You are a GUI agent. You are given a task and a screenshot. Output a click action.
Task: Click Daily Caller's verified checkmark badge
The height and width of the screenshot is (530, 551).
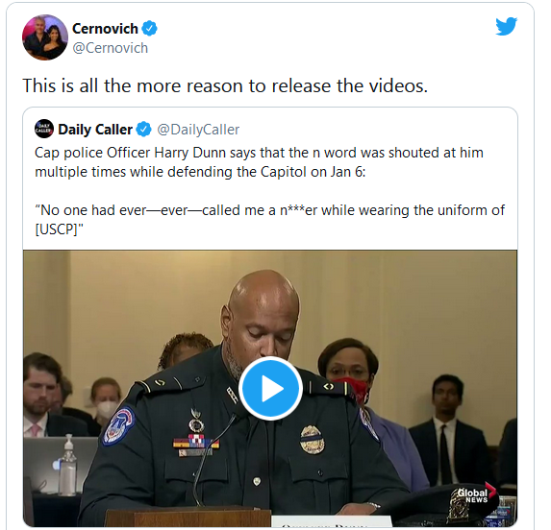pos(143,129)
